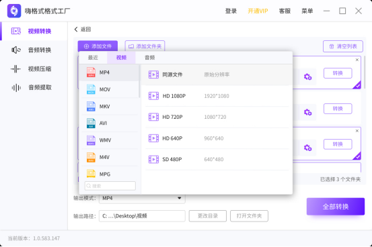Open settings gear for first file
Screen dimensions: 372x247
(307, 77)
